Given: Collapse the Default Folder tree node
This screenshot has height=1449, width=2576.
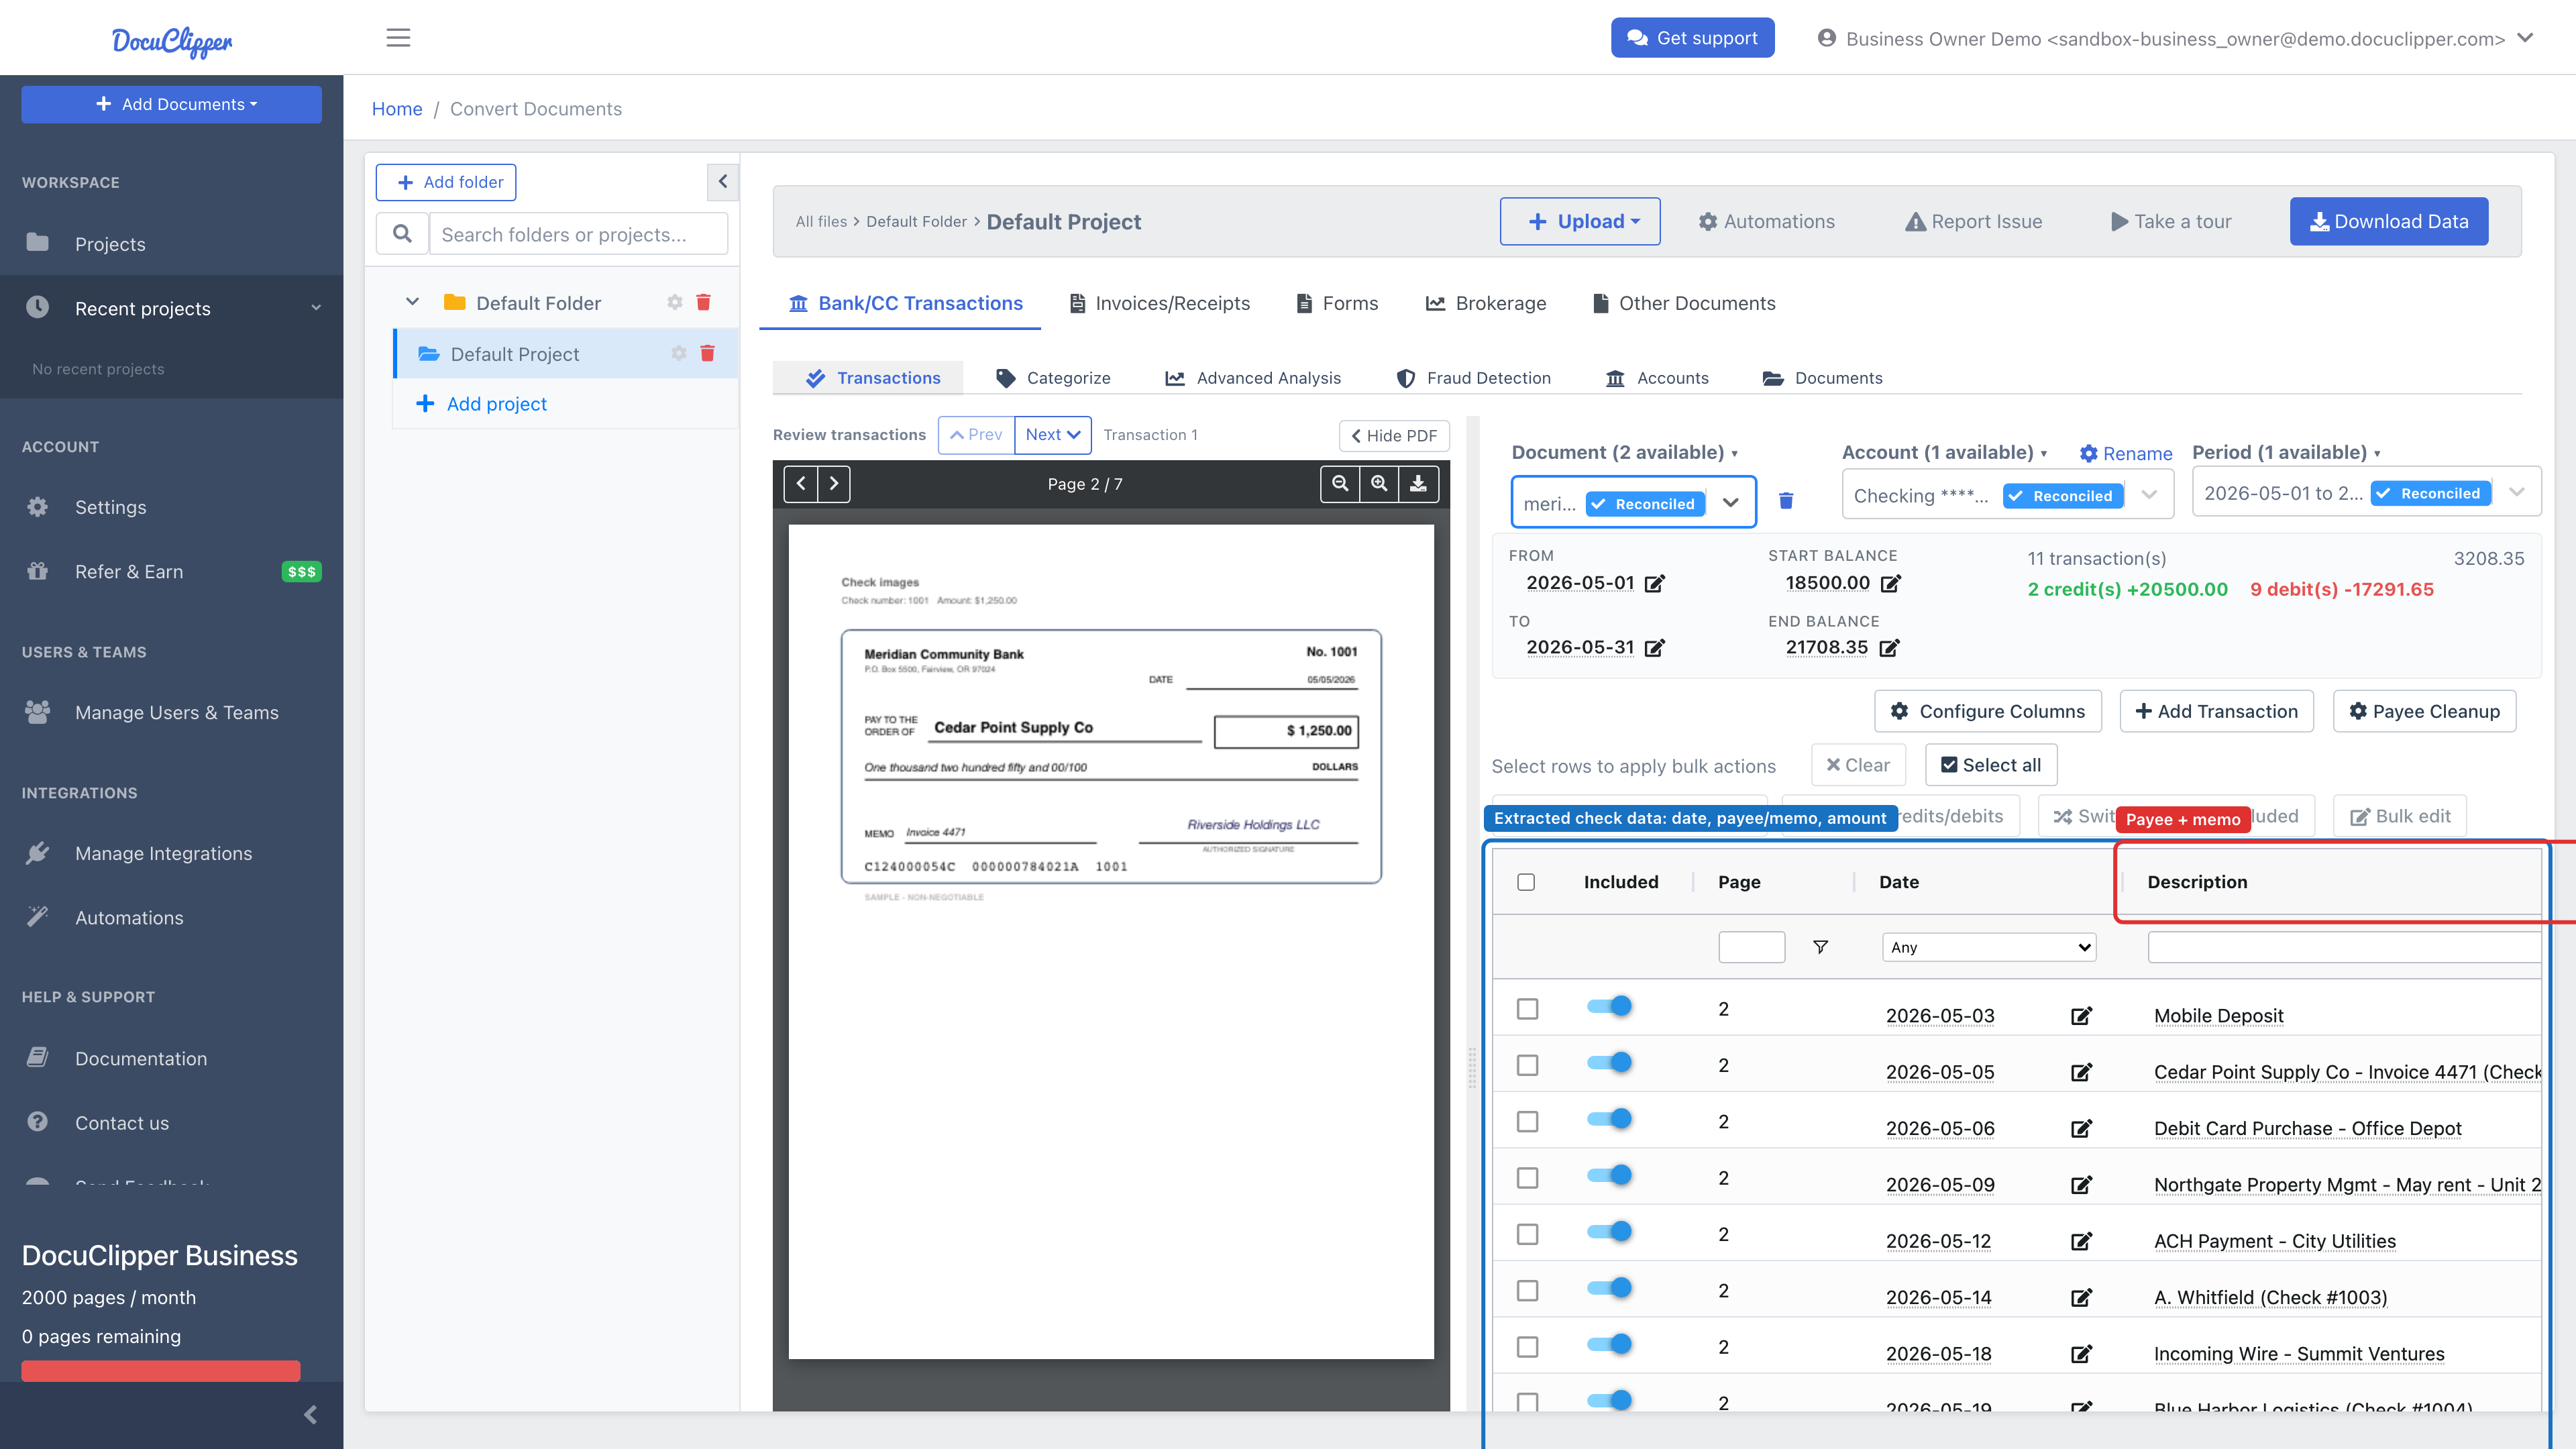Looking at the screenshot, I should tap(412, 302).
